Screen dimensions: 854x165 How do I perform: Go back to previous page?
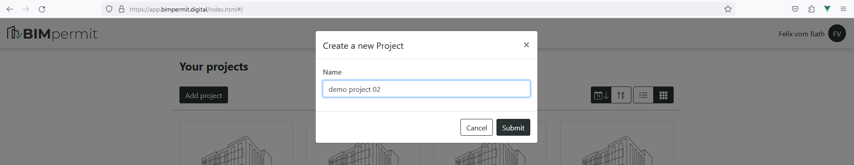pyautogui.click(x=10, y=9)
